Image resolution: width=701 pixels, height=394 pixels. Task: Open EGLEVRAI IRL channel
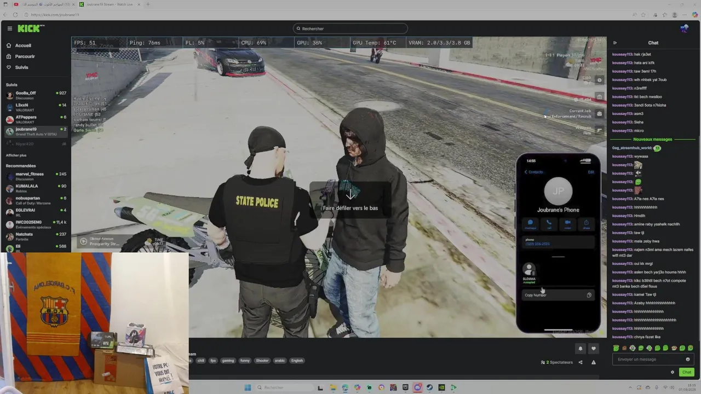pos(36,212)
